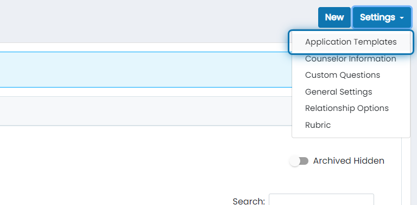The image size is (417, 205).
Task: Click the Archived Hidden label text
Action: coord(349,161)
